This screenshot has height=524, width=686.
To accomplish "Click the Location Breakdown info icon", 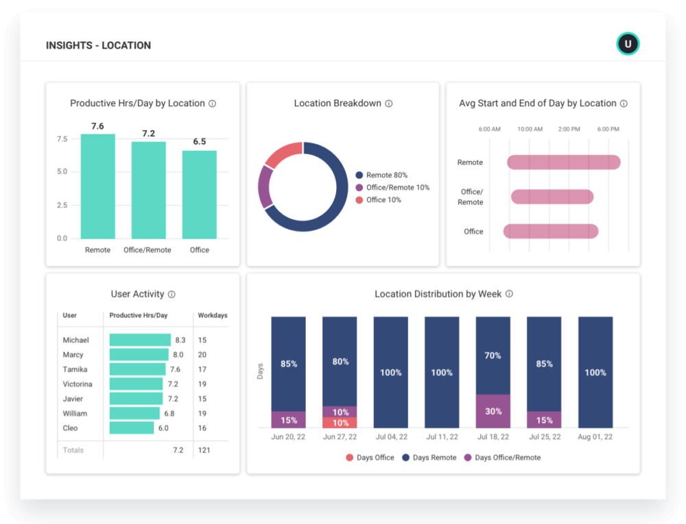I will pos(388,103).
